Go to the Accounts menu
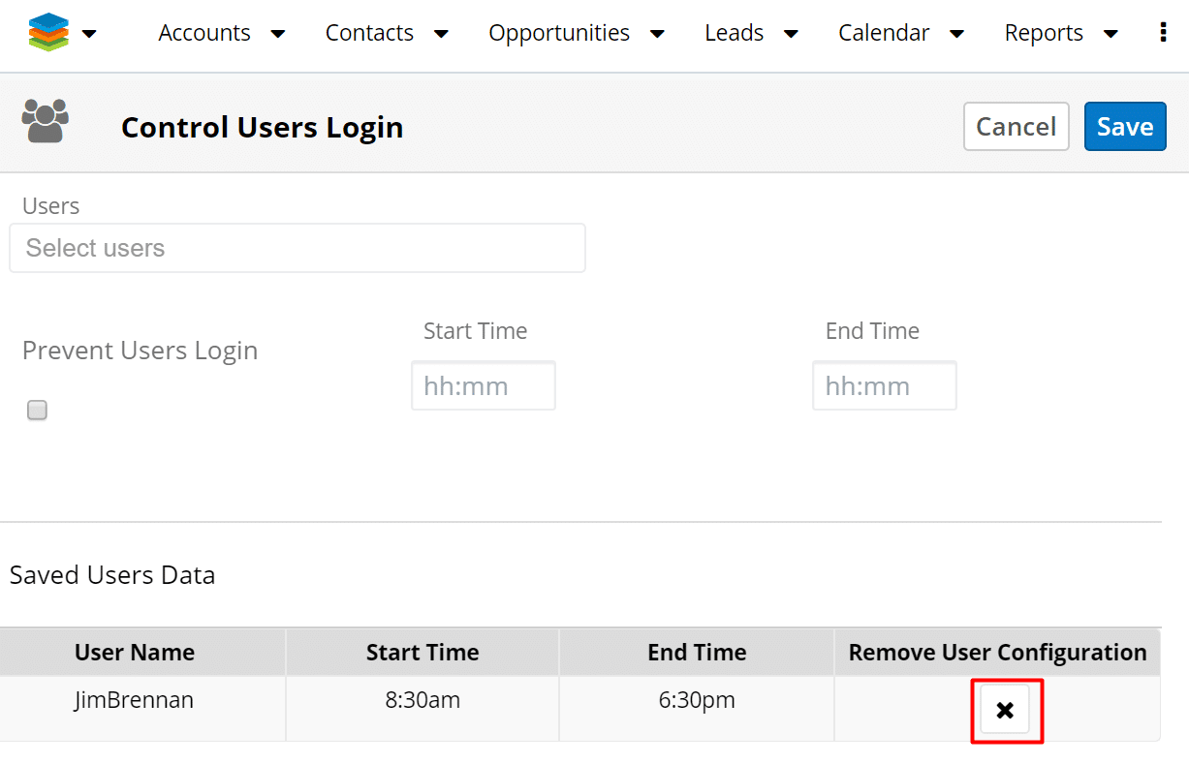1189x764 pixels. [203, 32]
